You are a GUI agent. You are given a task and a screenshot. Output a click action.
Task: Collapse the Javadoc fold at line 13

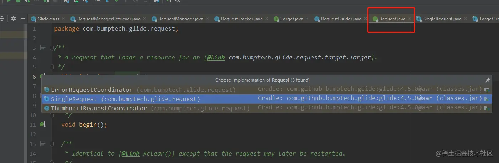tap(52, 144)
